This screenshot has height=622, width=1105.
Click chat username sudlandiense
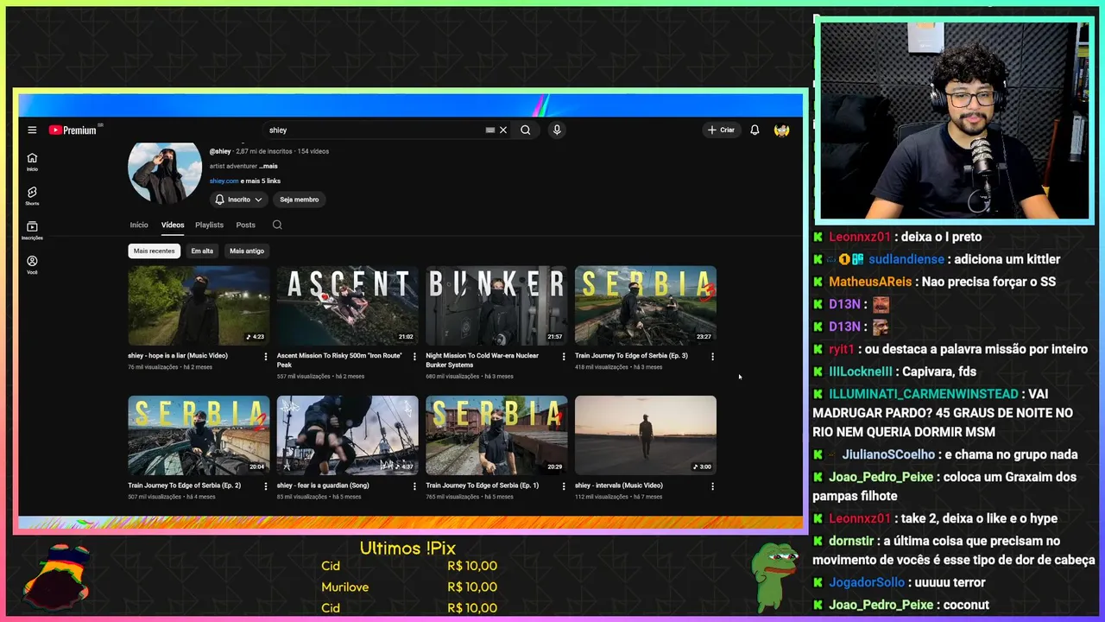[x=906, y=259]
